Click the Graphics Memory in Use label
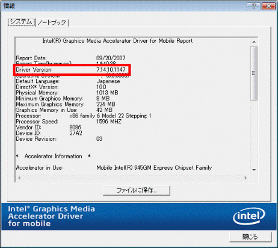Screen dimensions: 278x248 click(46, 110)
